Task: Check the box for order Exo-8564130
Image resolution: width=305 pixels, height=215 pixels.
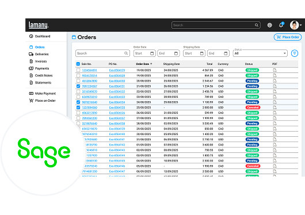Action: pos(78,80)
